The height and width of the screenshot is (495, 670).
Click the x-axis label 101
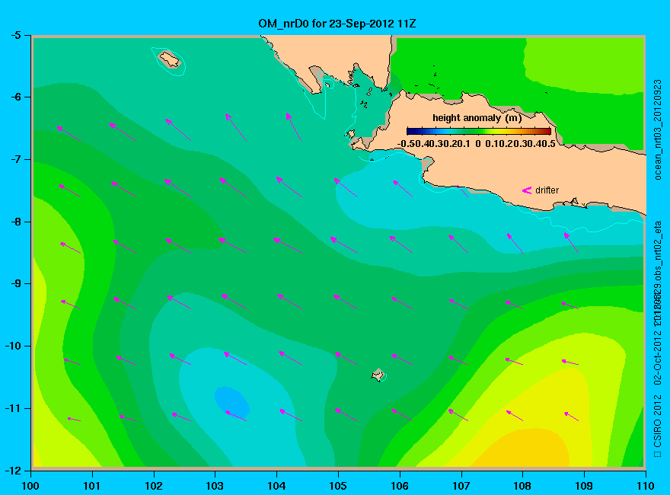pos(92,486)
